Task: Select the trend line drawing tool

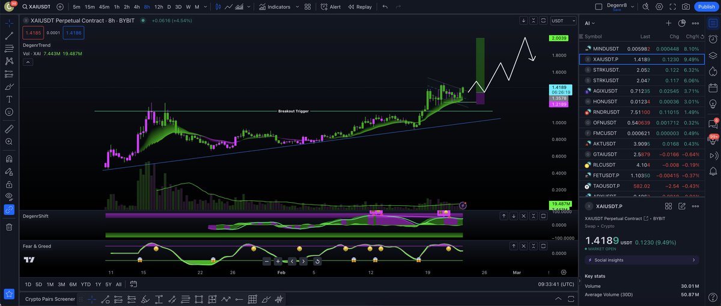Action: pyautogui.click(x=9, y=36)
